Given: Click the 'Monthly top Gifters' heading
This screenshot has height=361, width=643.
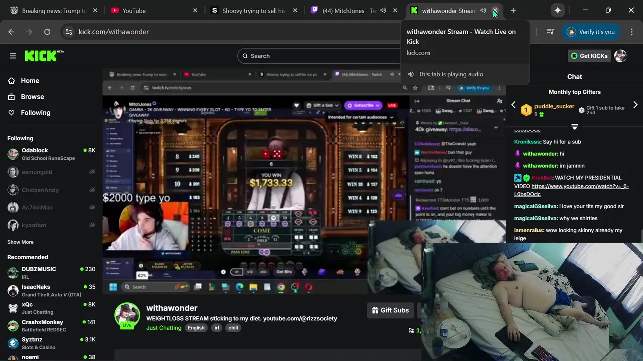Looking at the screenshot, I should tap(575, 92).
